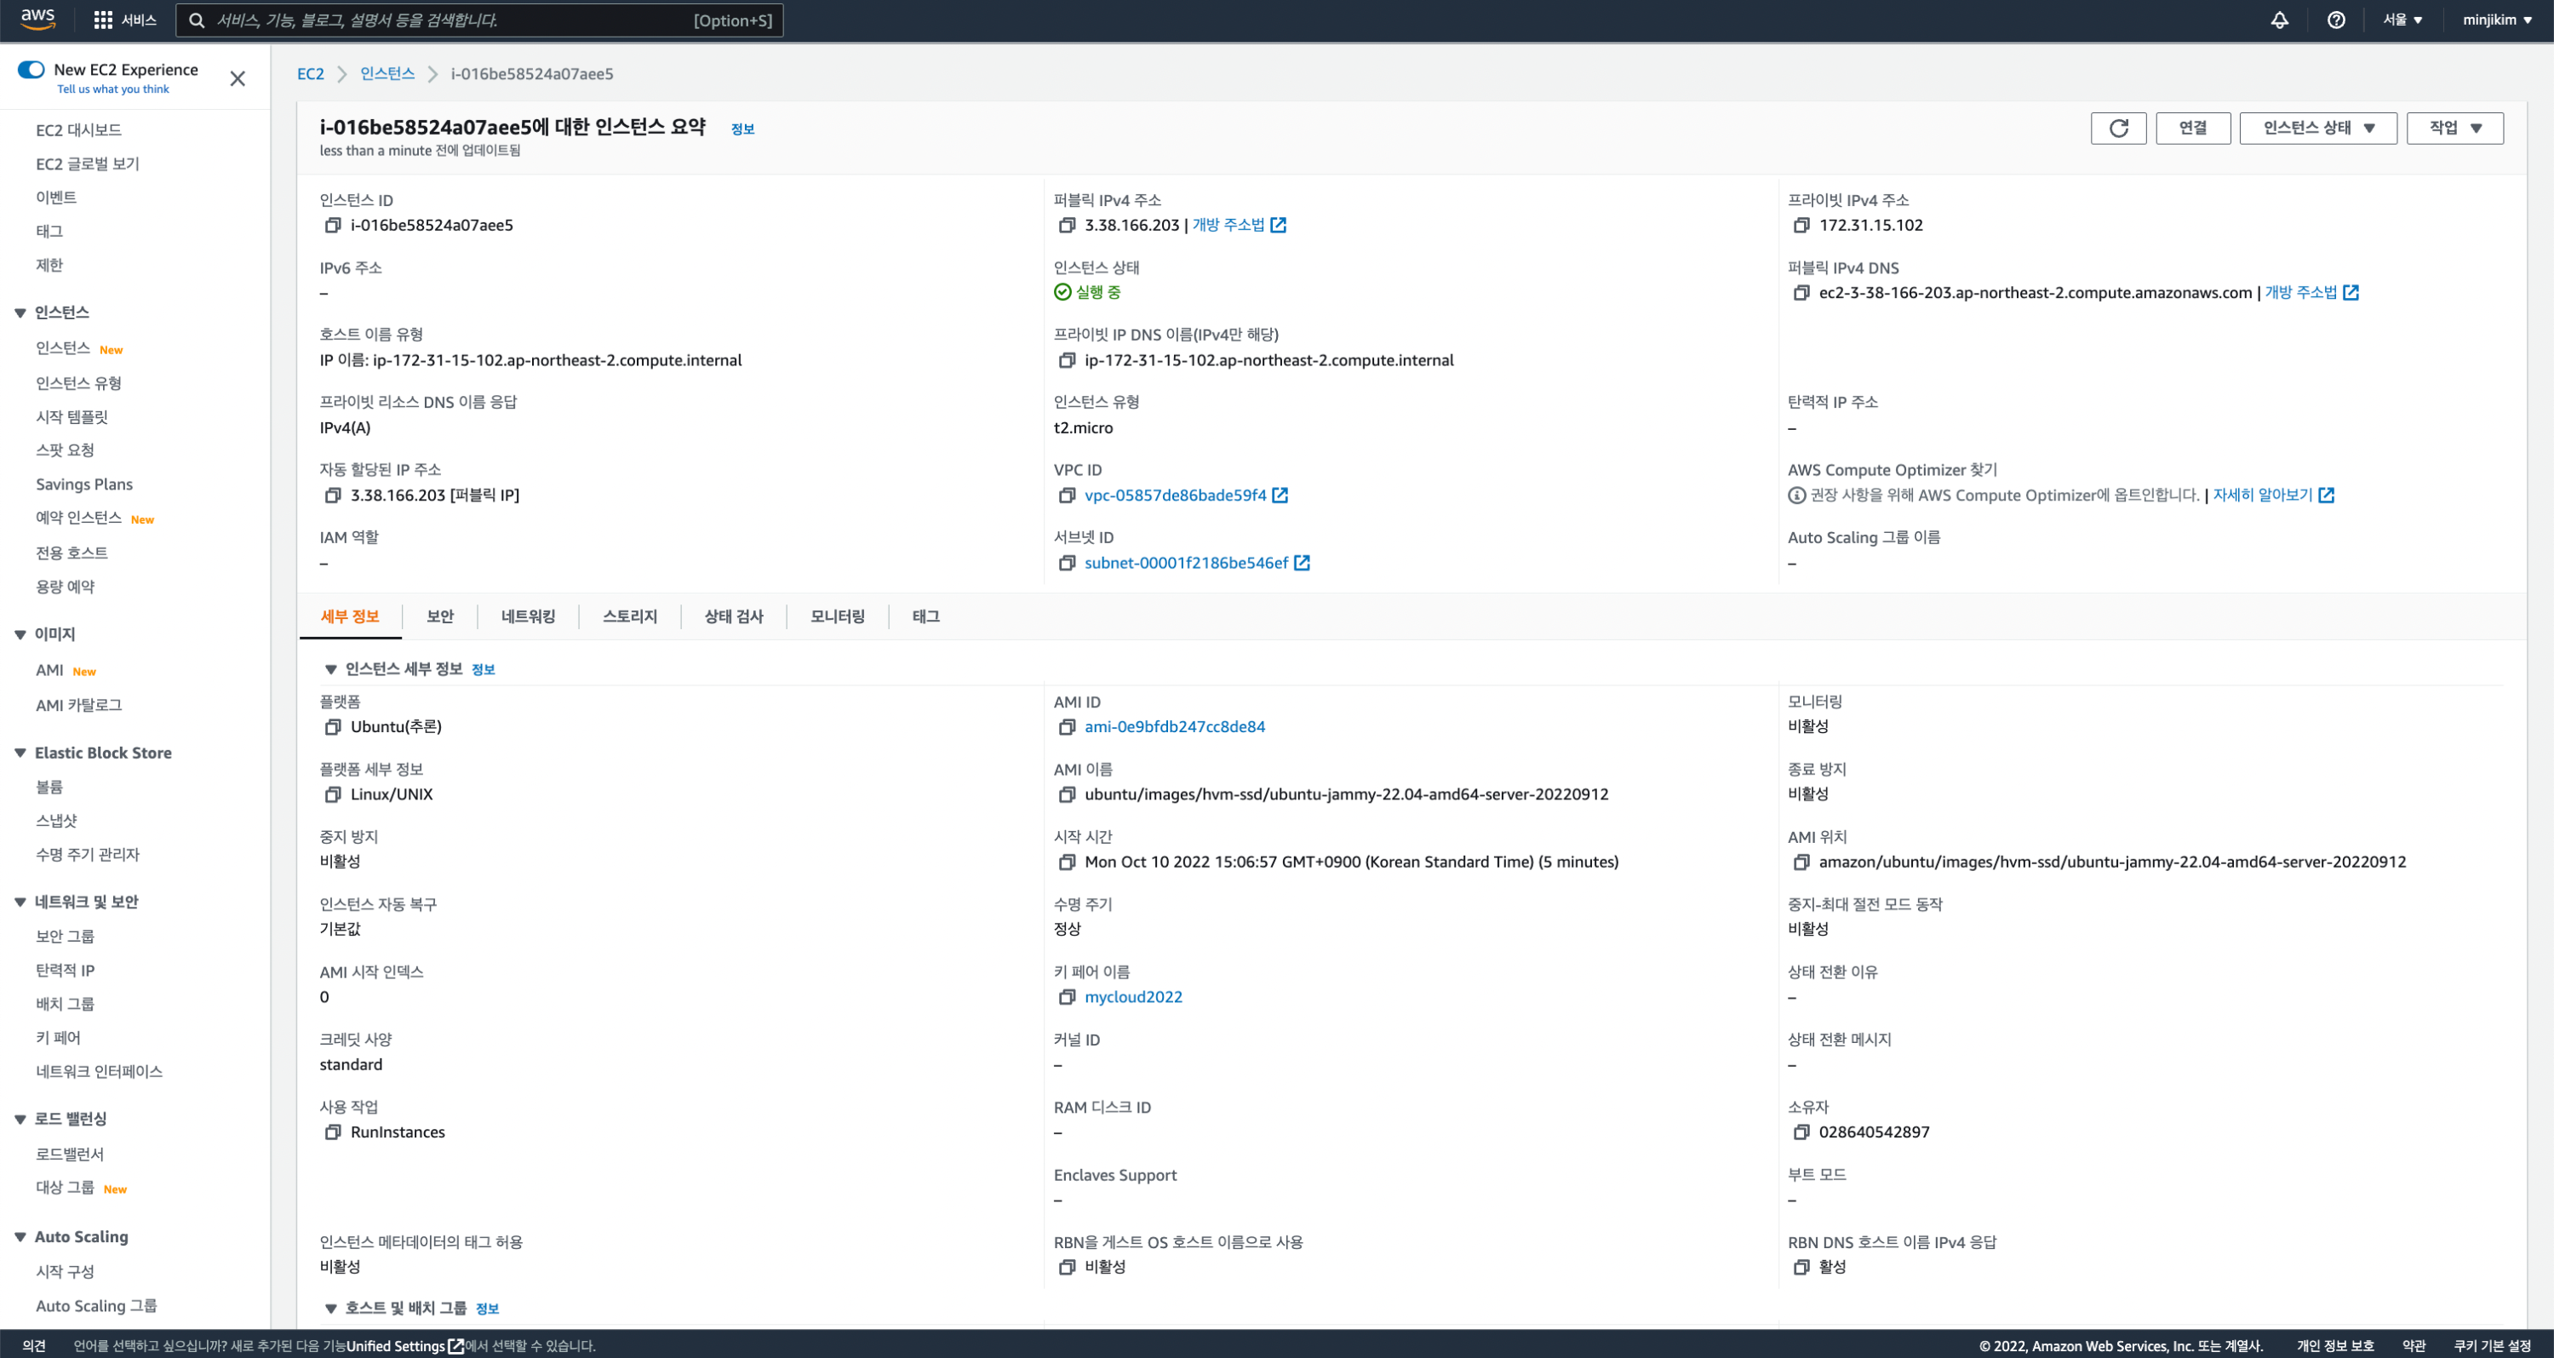This screenshot has width=2554, height=1358.
Task: Open the help question mark icon
Action: click(x=2336, y=20)
